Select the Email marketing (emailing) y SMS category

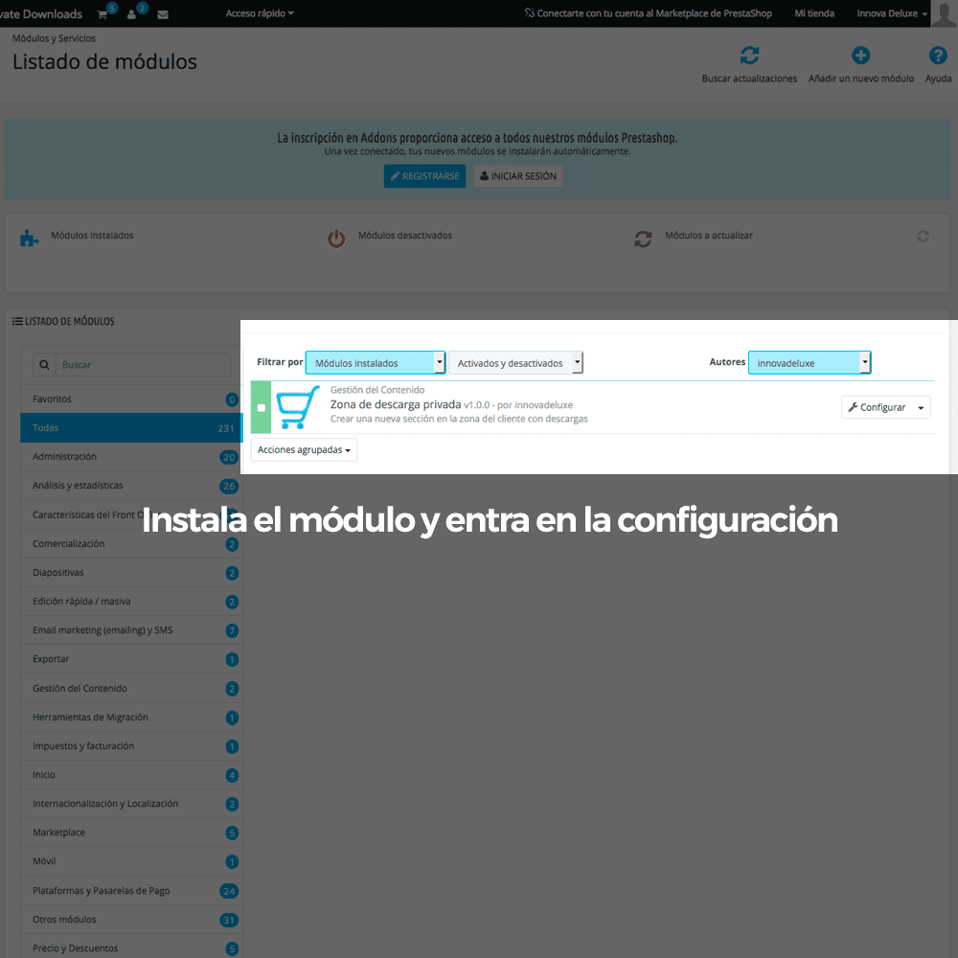pyautogui.click(x=131, y=630)
